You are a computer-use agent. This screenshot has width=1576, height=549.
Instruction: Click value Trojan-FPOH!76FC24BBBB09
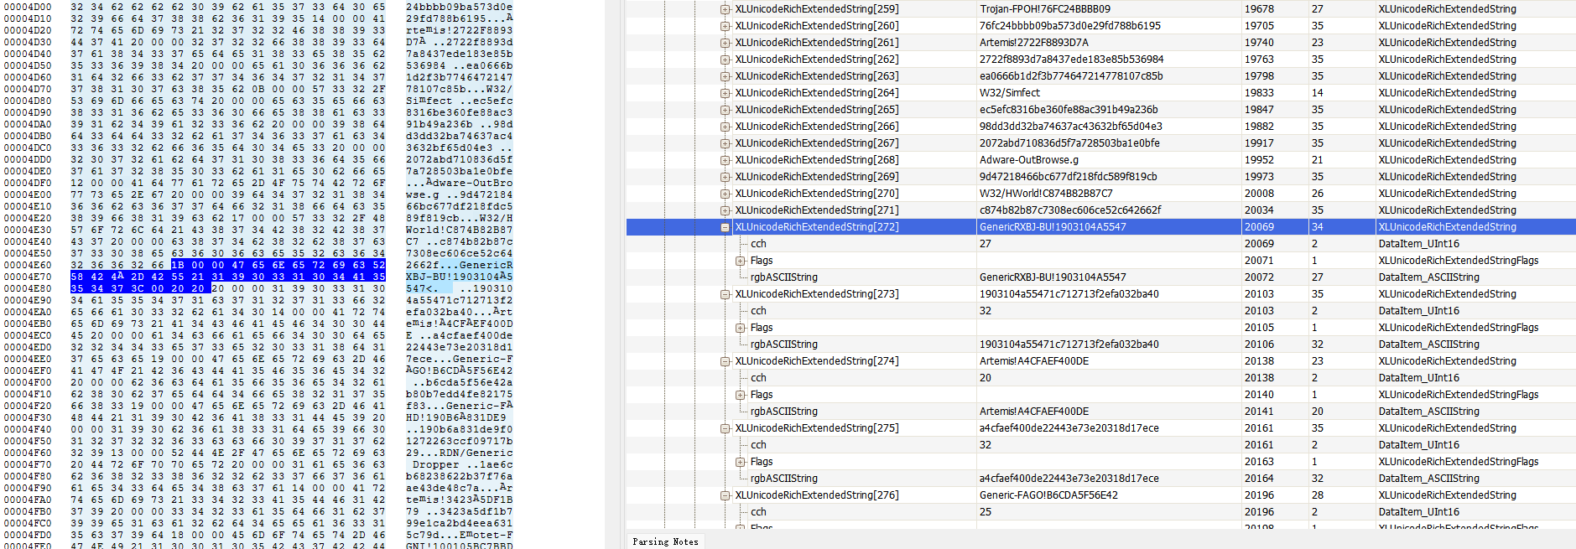point(1044,9)
